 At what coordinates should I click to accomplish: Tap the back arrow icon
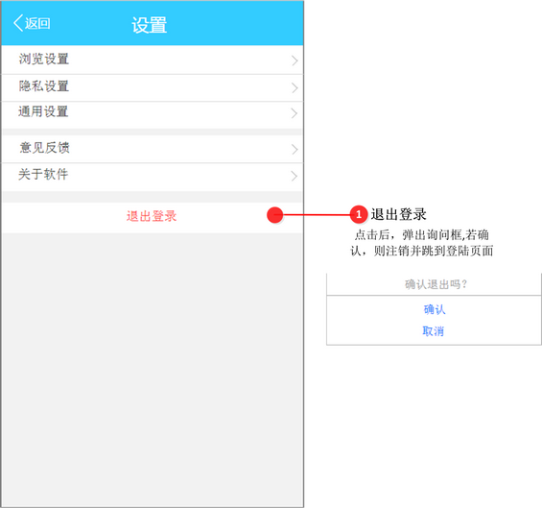[x=18, y=23]
